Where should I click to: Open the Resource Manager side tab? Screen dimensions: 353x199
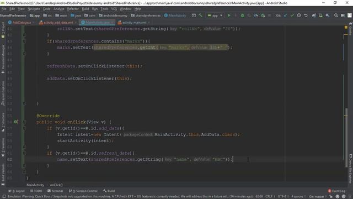3,59
